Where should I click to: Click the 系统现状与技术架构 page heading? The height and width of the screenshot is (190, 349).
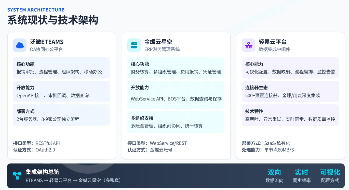pyautogui.click(x=53, y=20)
